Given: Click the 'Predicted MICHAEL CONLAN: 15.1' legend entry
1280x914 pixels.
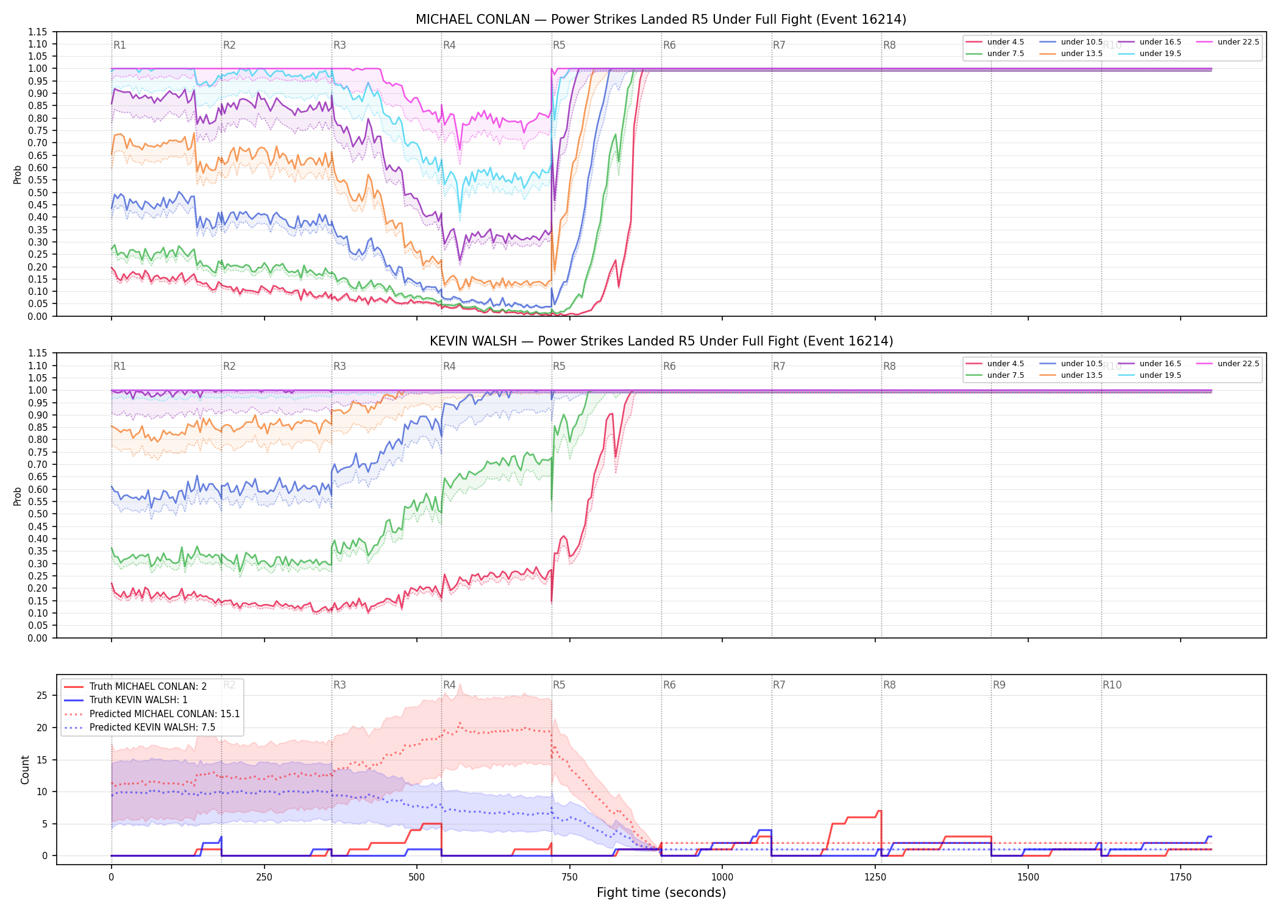Looking at the screenshot, I should coord(152,714).
